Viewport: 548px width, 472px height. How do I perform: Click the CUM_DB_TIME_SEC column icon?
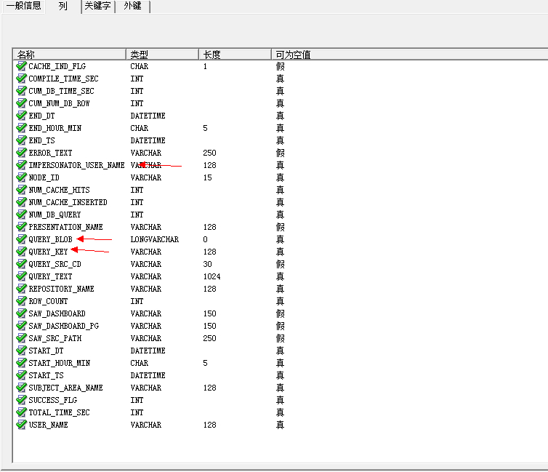(21, 91)
